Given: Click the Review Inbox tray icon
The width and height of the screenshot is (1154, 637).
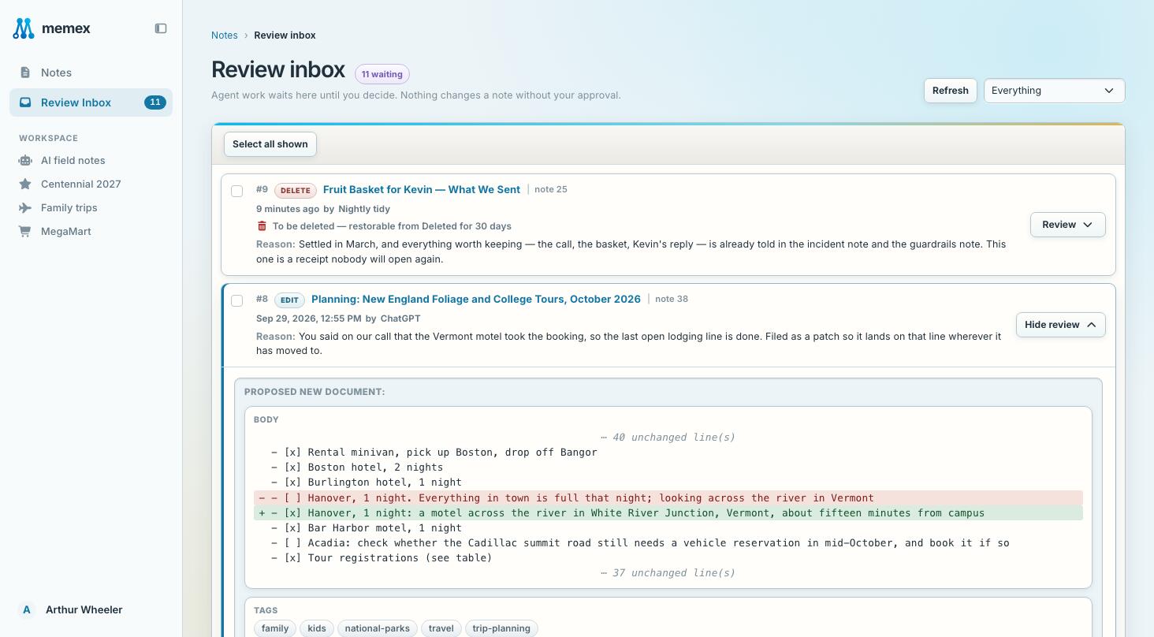Looking at the screenshot, I should pos(25,102).
